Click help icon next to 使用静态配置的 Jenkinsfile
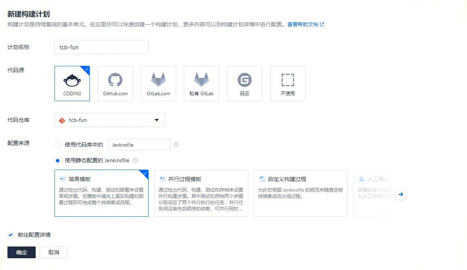 (135, 160)
